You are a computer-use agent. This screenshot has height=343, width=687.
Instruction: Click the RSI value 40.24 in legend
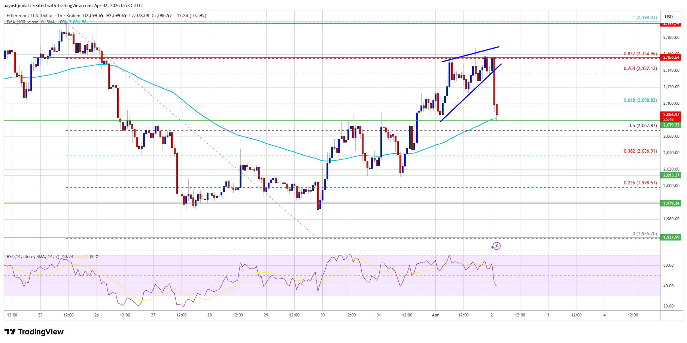[x=68, y=257]
